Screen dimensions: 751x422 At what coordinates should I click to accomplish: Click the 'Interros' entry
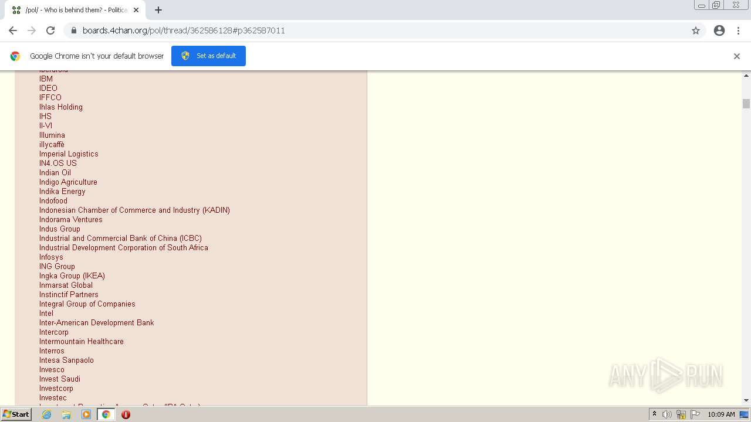point(52,350)
